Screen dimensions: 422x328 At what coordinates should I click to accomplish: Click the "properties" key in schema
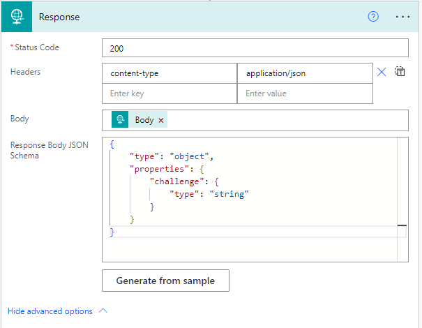click(x=159, y=169)
